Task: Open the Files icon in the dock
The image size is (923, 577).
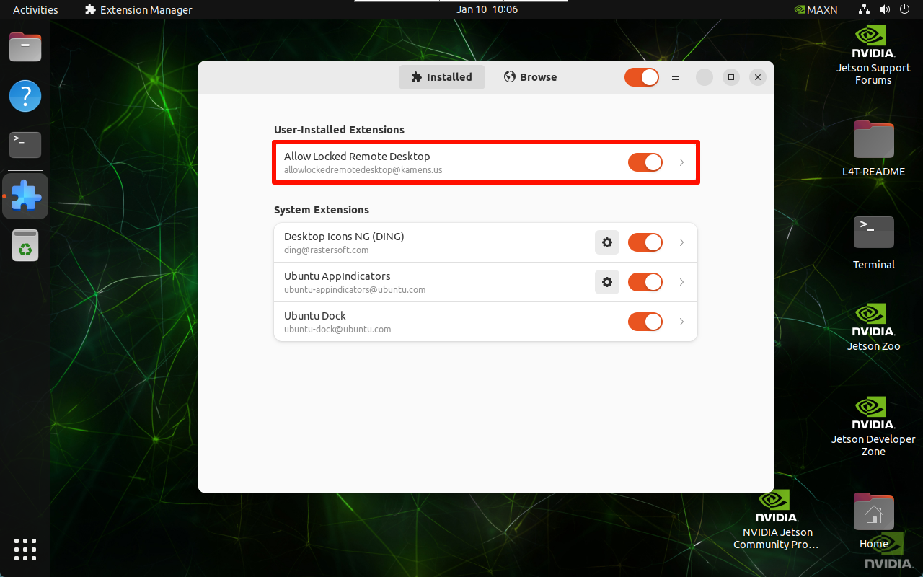Action: [x=25, y=46]
